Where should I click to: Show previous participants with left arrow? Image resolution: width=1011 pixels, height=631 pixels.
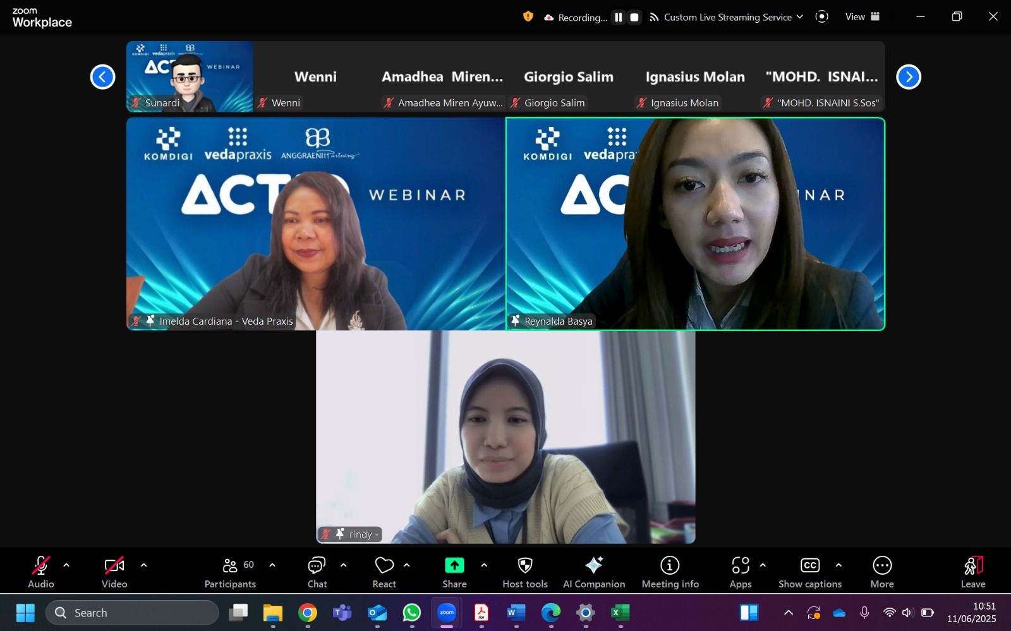tap(102, 77)
